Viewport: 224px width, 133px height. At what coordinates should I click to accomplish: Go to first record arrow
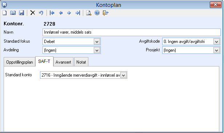coord(52,13)
